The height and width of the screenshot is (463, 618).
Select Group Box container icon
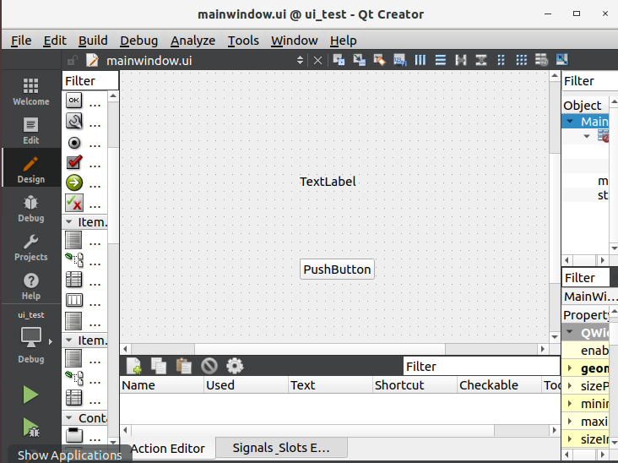pos(73,435)
